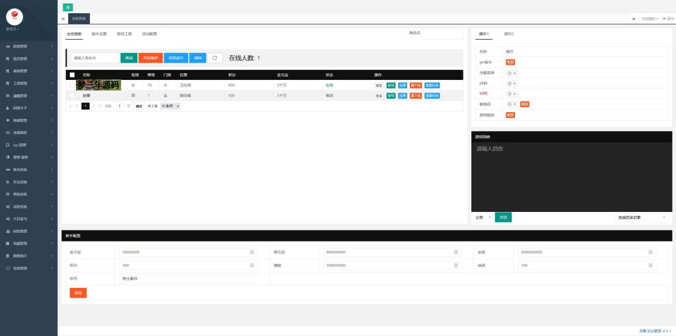The height and width of the screenshot is (336, 676).
Task: Check the select-all checkbox in the table header
Action: pos(72,75)
